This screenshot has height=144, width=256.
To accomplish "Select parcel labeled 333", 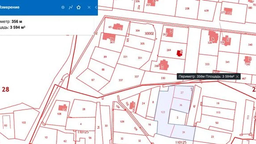I will click(x=207, y=64).
